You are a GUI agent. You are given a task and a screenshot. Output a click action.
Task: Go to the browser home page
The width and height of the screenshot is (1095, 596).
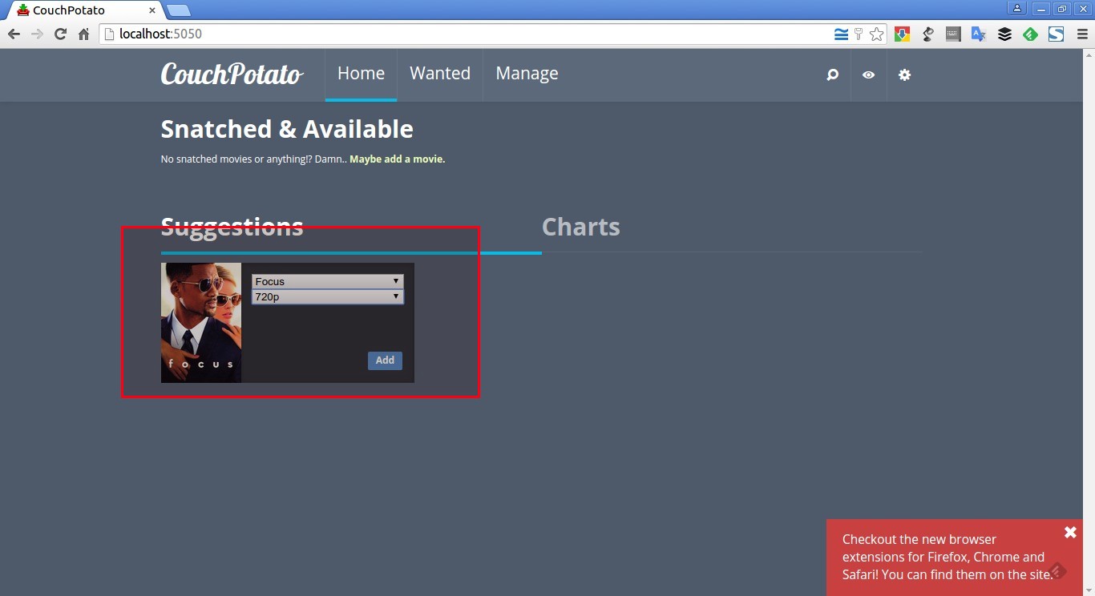83,34
